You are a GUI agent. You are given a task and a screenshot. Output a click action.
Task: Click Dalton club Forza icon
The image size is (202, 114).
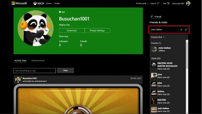(x=154, y=93)
